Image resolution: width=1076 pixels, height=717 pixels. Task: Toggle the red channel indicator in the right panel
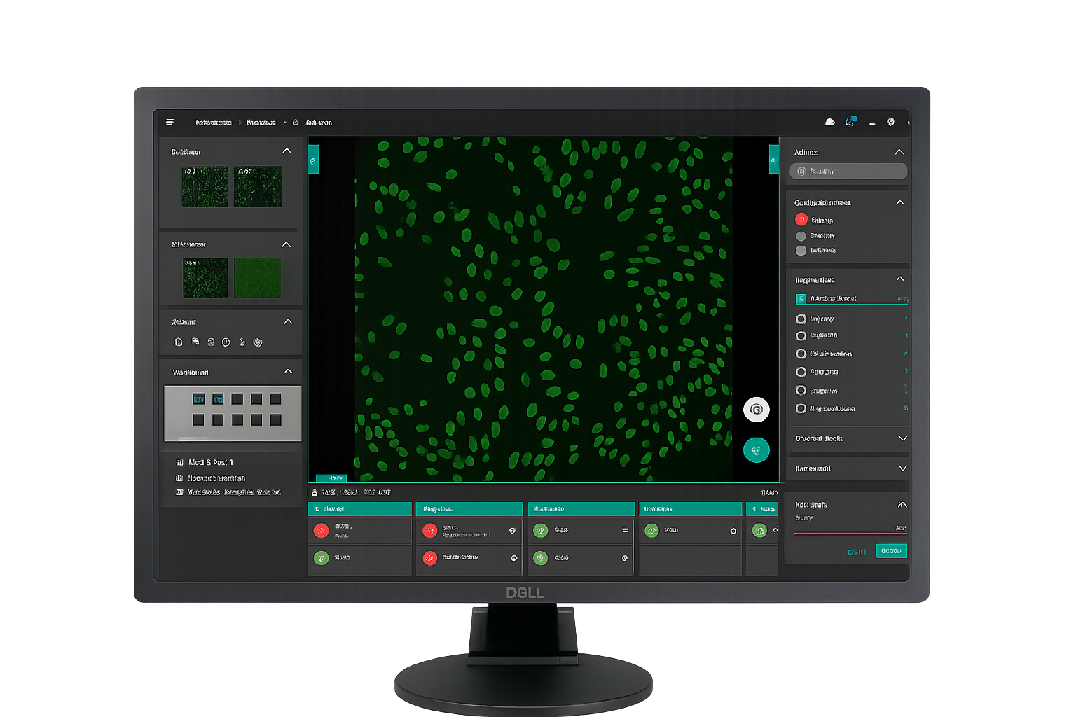(801, 220)
